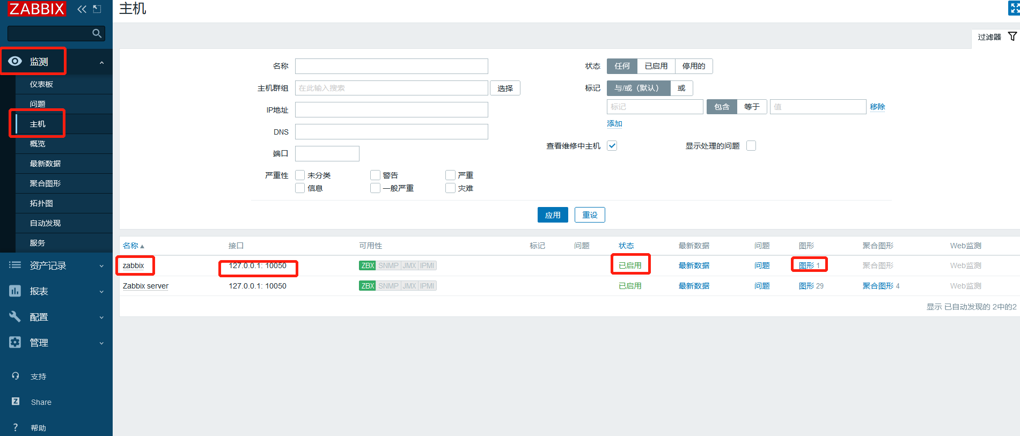The width and height of the screenshot is (1020, 436).
Task: Click the chart icon for 报表
Action: pyautogui.click(x=15, y=291)
